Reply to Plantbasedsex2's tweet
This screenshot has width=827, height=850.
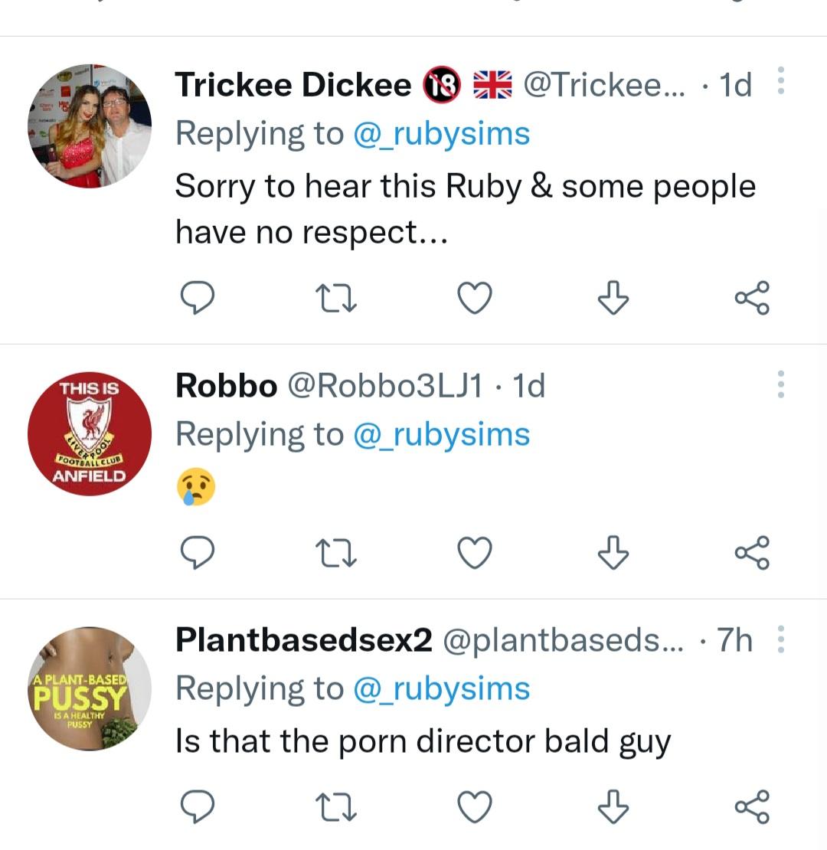pos(197,806)
